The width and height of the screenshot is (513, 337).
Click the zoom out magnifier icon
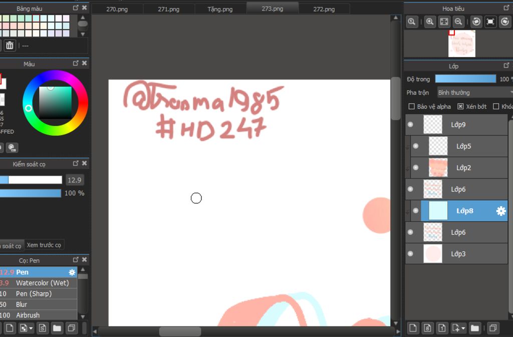tap(459, 22)
